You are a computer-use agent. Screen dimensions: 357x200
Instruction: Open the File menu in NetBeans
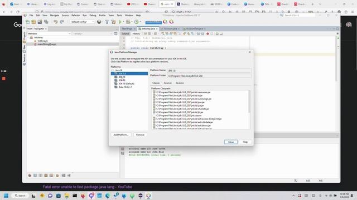click(x=31, y=15)
